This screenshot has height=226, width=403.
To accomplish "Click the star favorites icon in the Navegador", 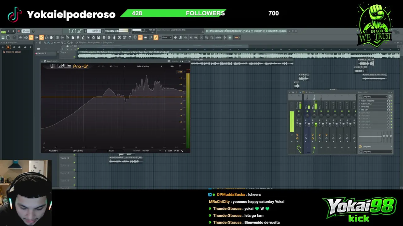I will click(x=31, y=47).
